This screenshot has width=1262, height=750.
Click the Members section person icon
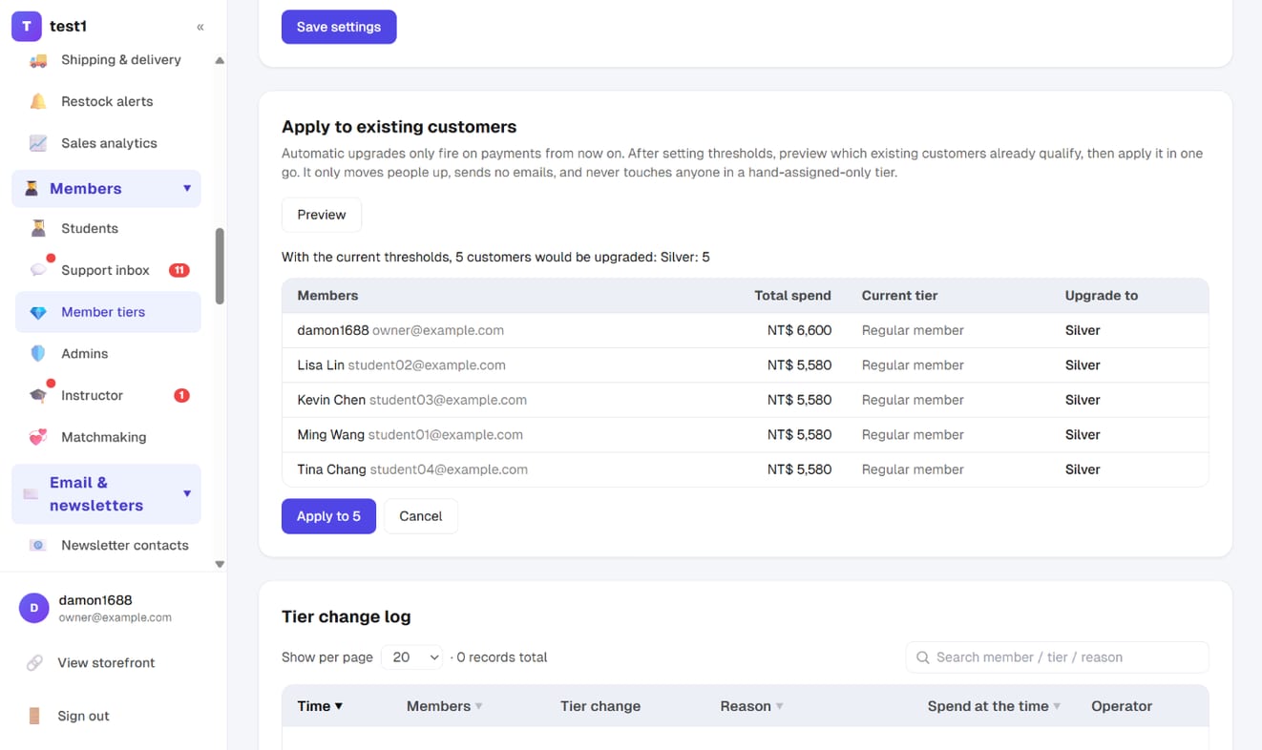click(x=32, y=189)
